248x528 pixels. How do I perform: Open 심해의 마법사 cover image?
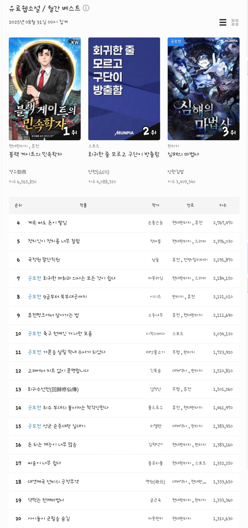point(204,89)
